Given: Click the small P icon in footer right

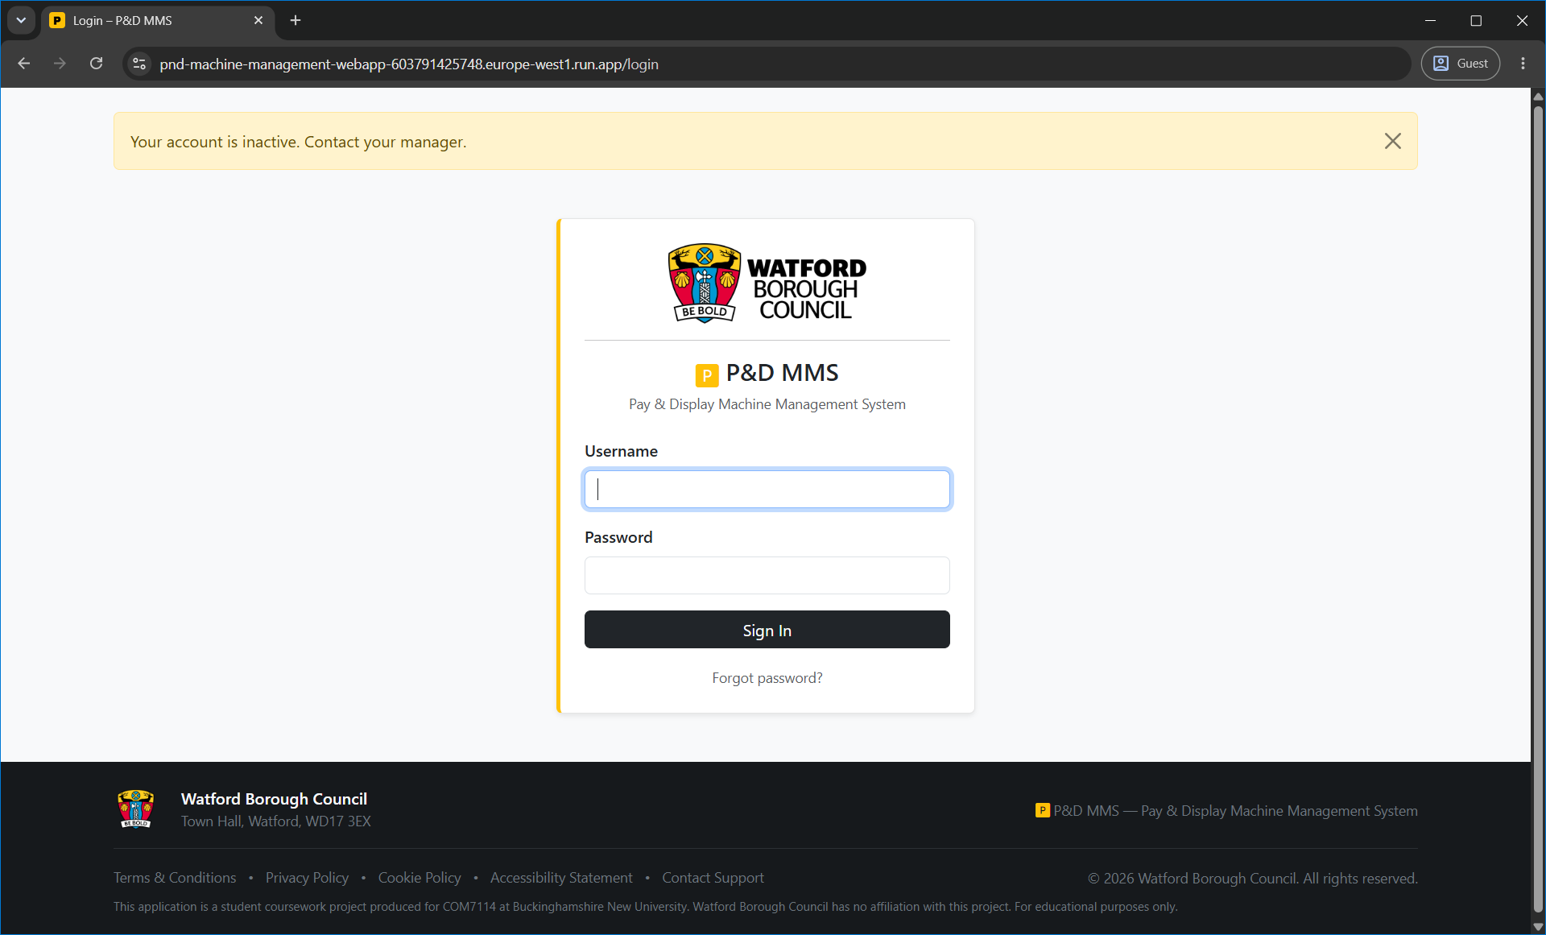Looking at the screenshot, I should pyautogui.click(x=1042, y=810).
